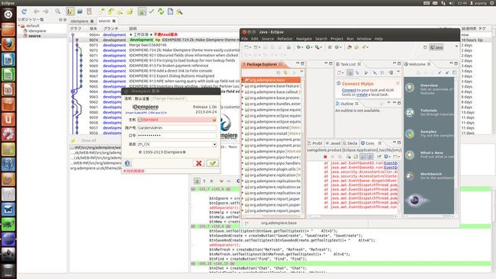
Task: Click the Open Perspective icon beside the Java button
Action: (425, 47)
